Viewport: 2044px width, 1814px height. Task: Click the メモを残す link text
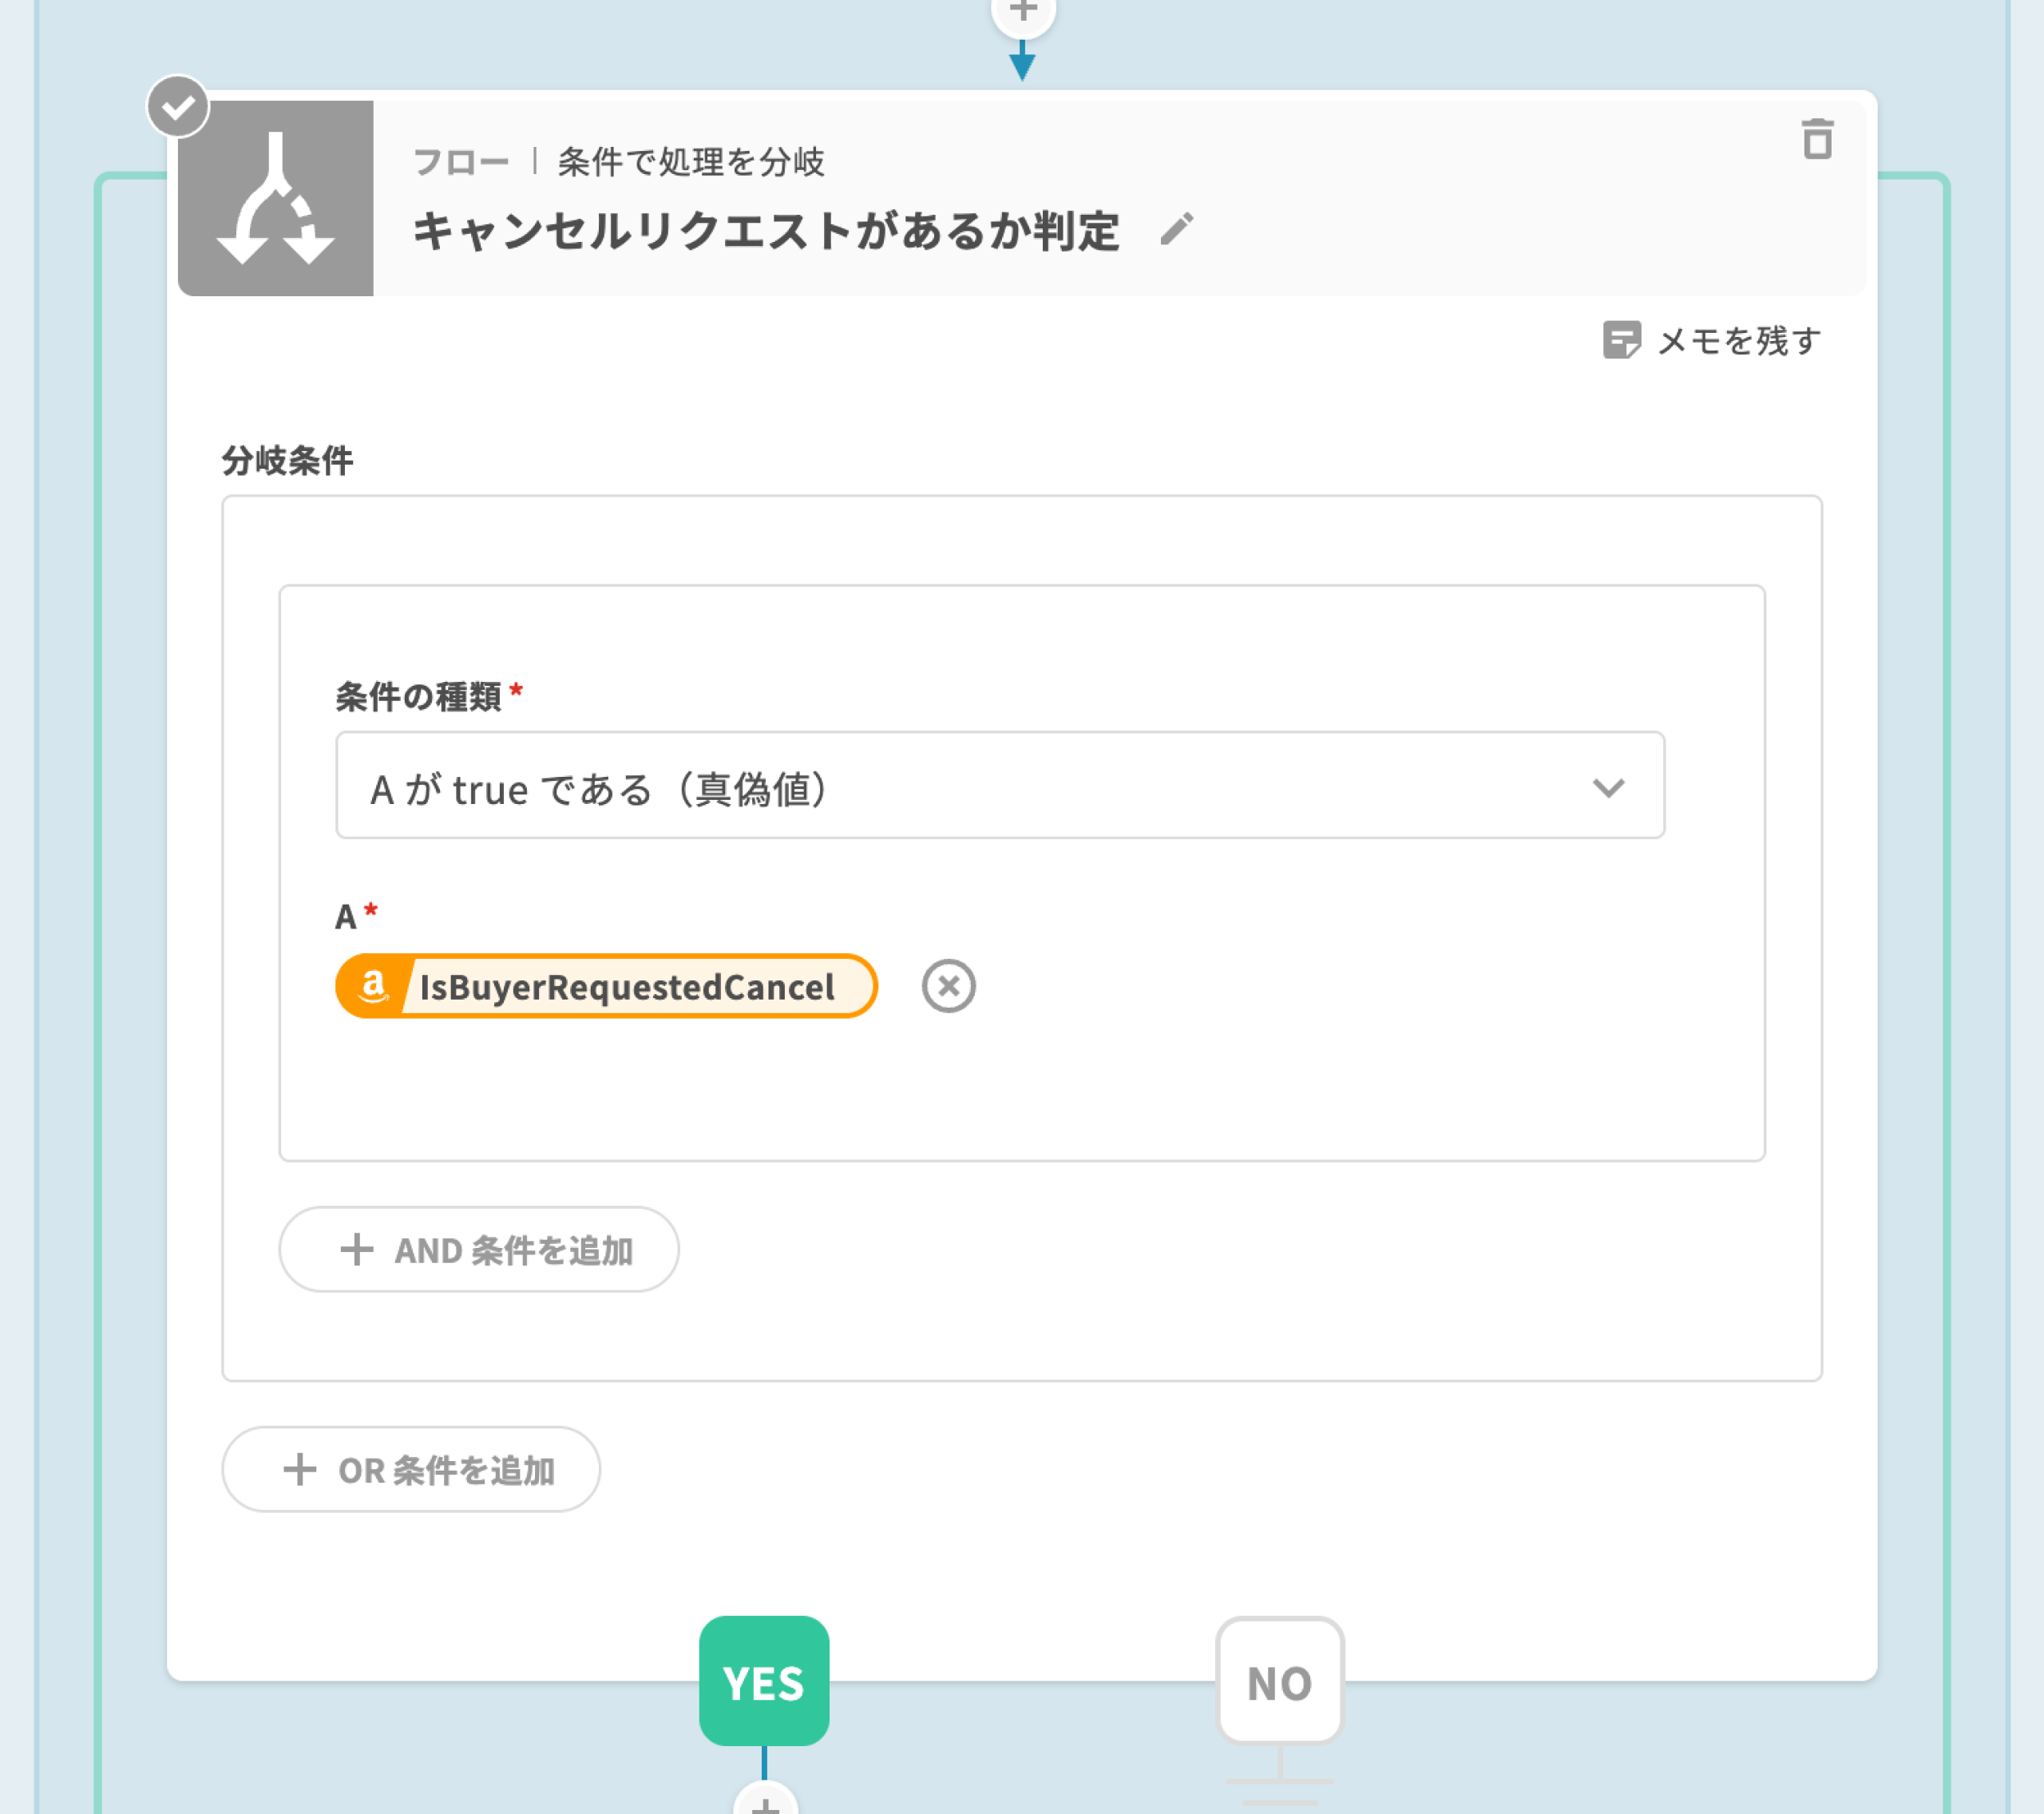1739,341
